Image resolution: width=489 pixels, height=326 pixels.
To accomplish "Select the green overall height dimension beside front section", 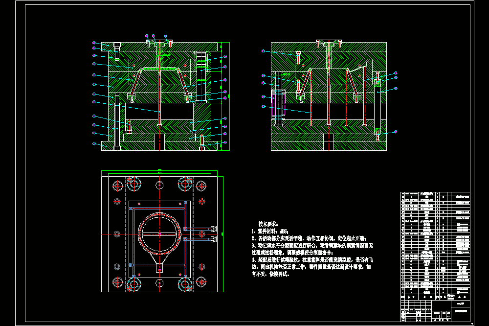I will click(x=229, y=96).
